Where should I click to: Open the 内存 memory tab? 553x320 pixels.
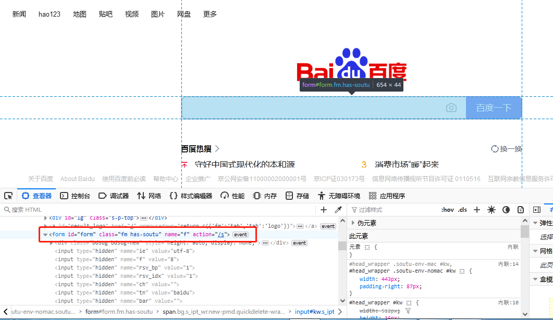265,196
